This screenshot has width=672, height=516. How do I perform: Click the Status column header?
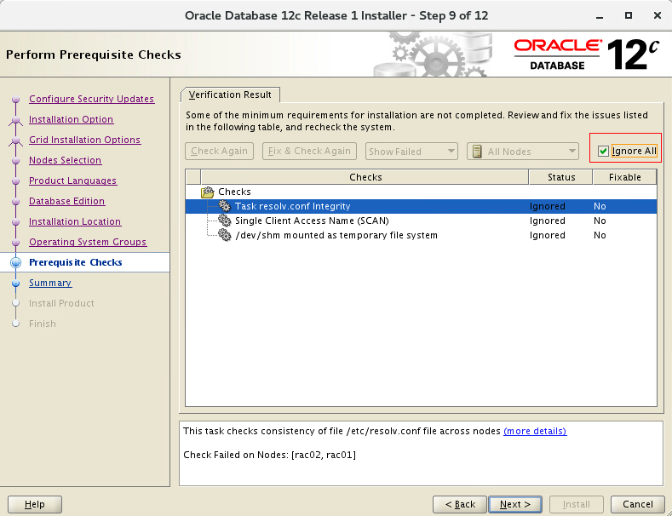tap(561, 177)
